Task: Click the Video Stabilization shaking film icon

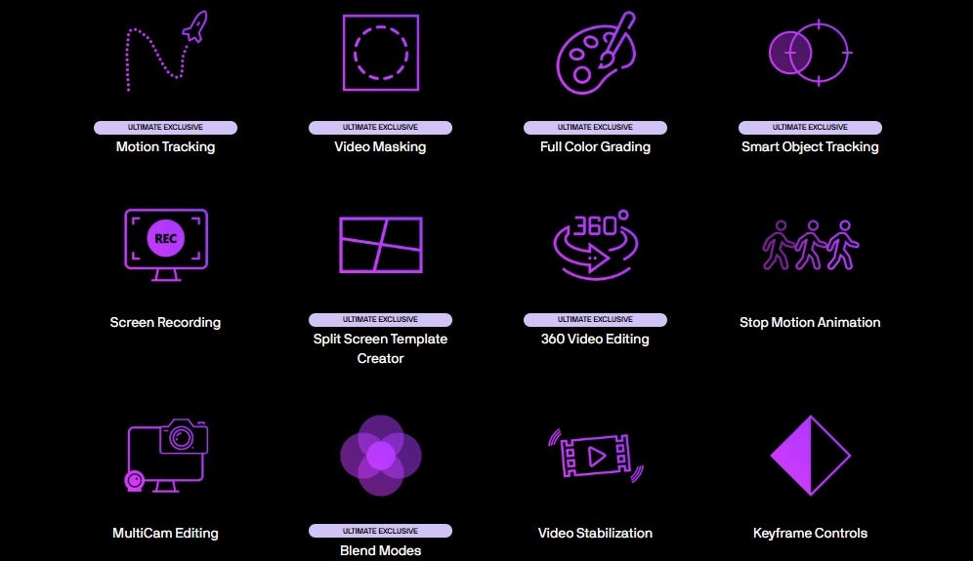Action: pos(596,456)
